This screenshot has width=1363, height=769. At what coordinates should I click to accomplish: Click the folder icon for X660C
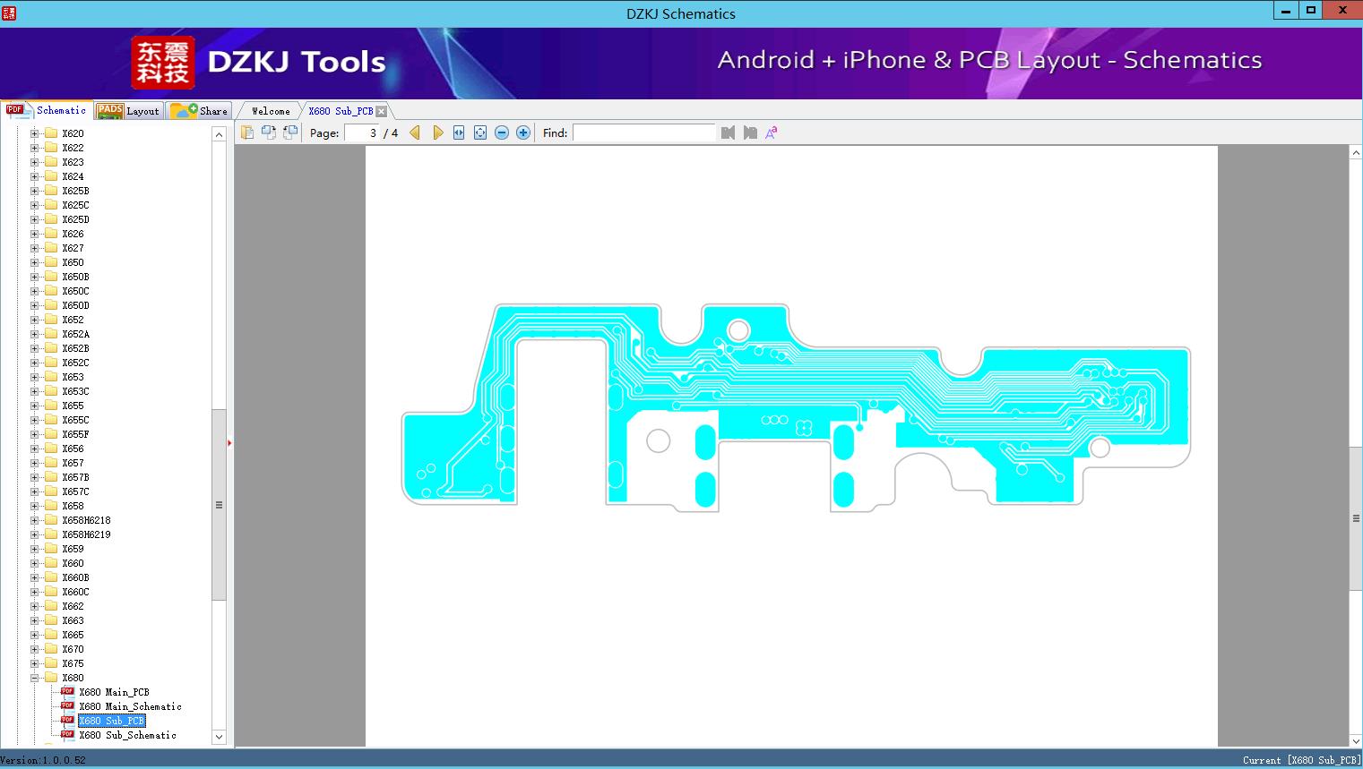coord(51,592)
